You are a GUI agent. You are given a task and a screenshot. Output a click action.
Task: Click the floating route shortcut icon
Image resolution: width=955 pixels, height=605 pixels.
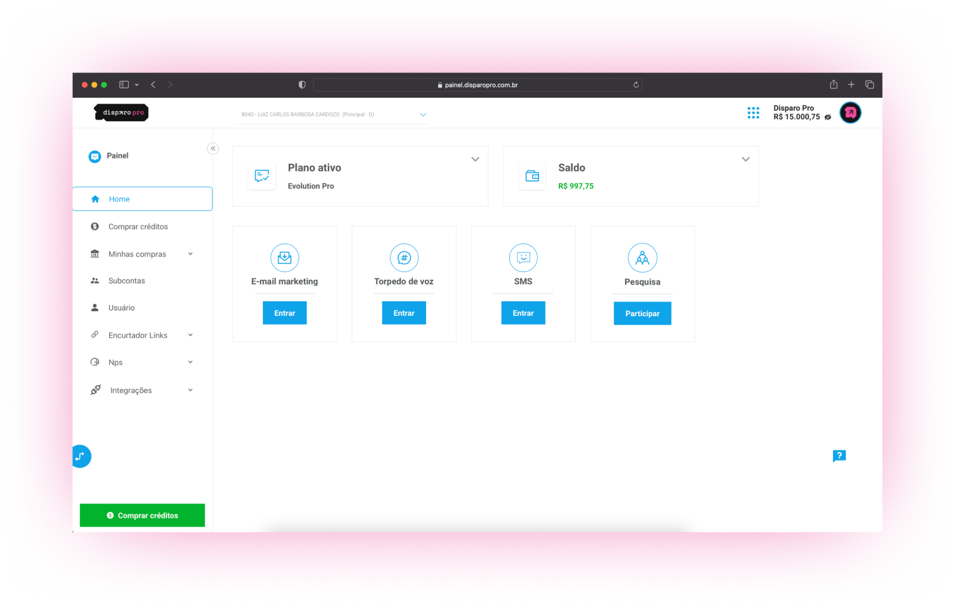81,456
